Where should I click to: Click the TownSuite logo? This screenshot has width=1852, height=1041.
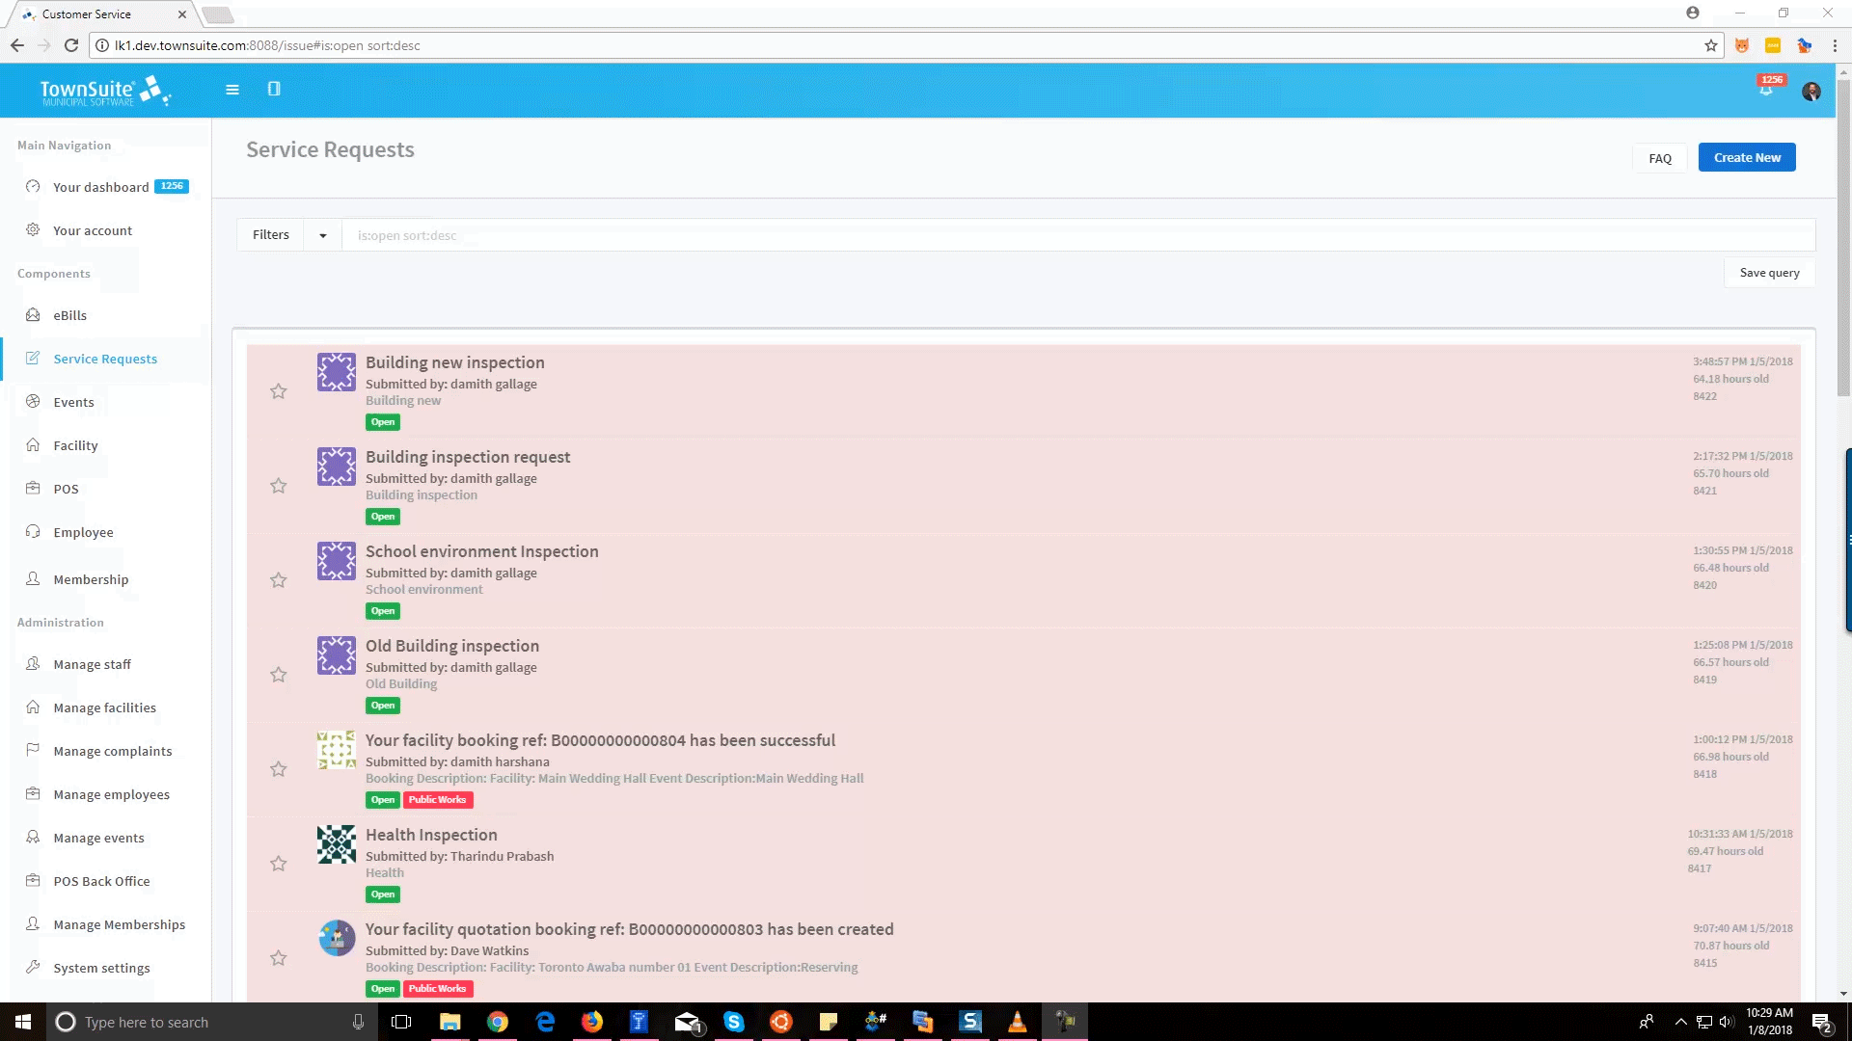(105, 92)
